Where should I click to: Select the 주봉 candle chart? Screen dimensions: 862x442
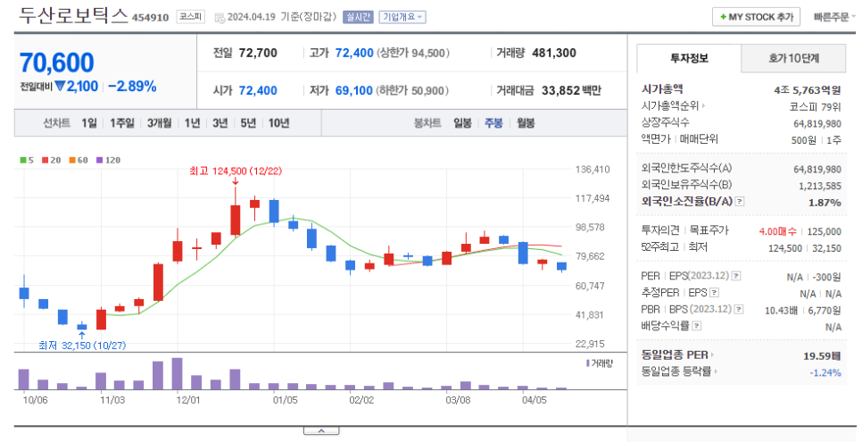tap(493, 123)
